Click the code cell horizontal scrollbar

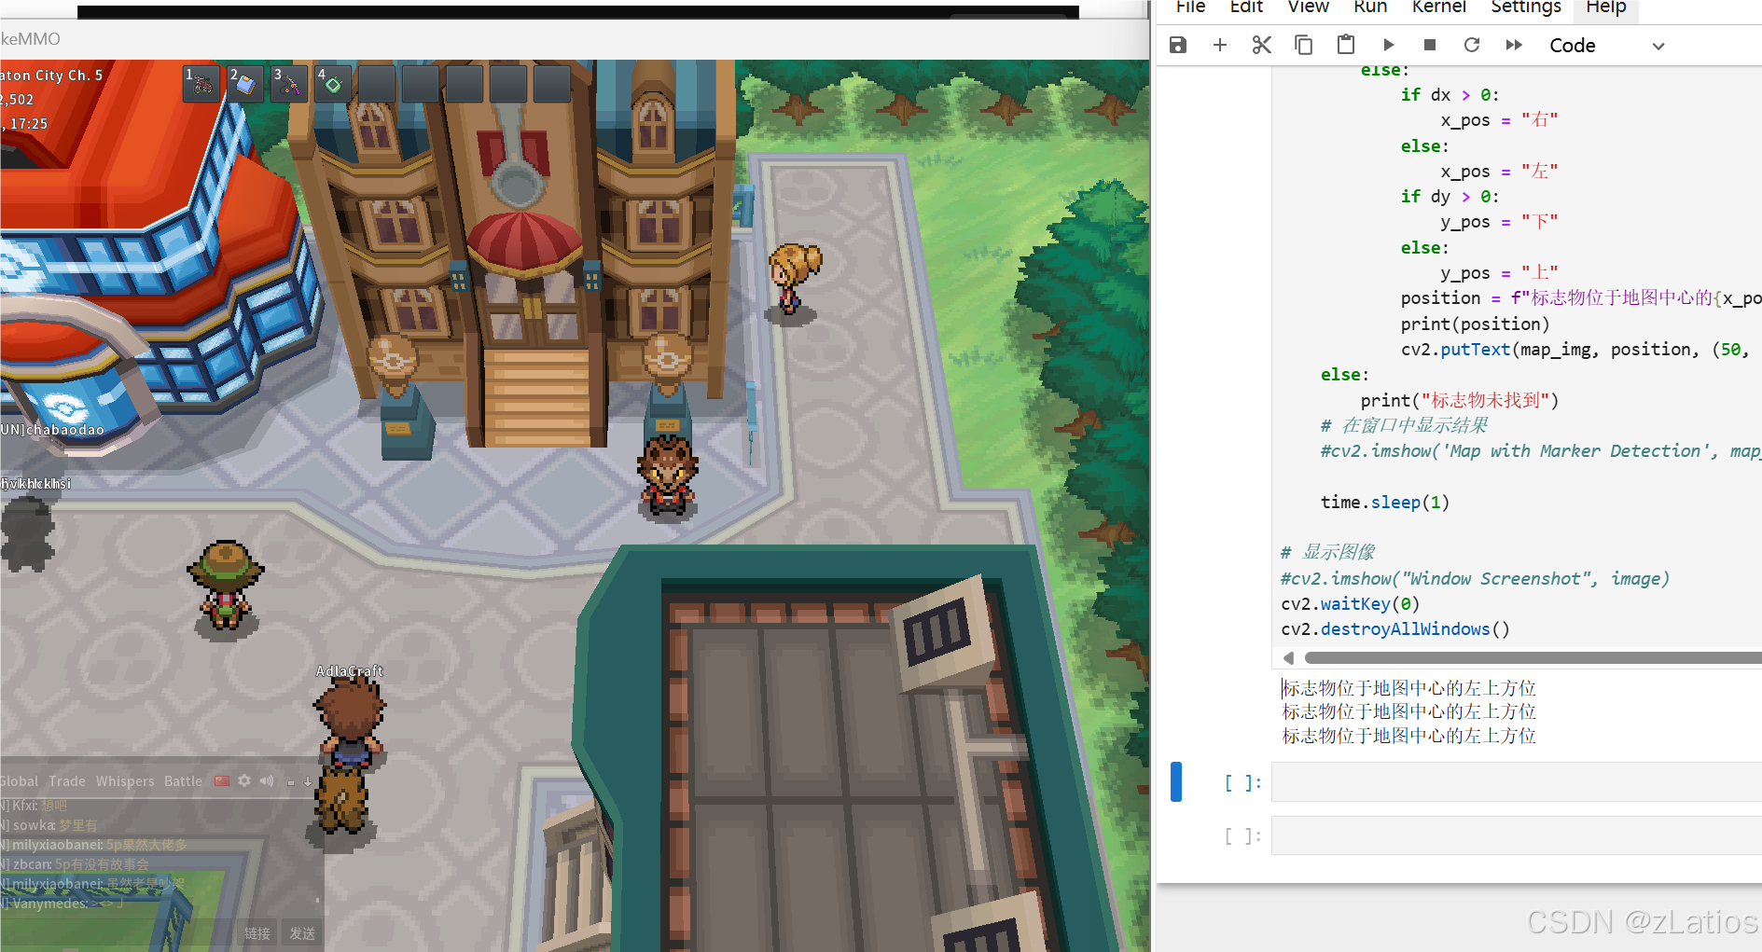[1533, 658]
